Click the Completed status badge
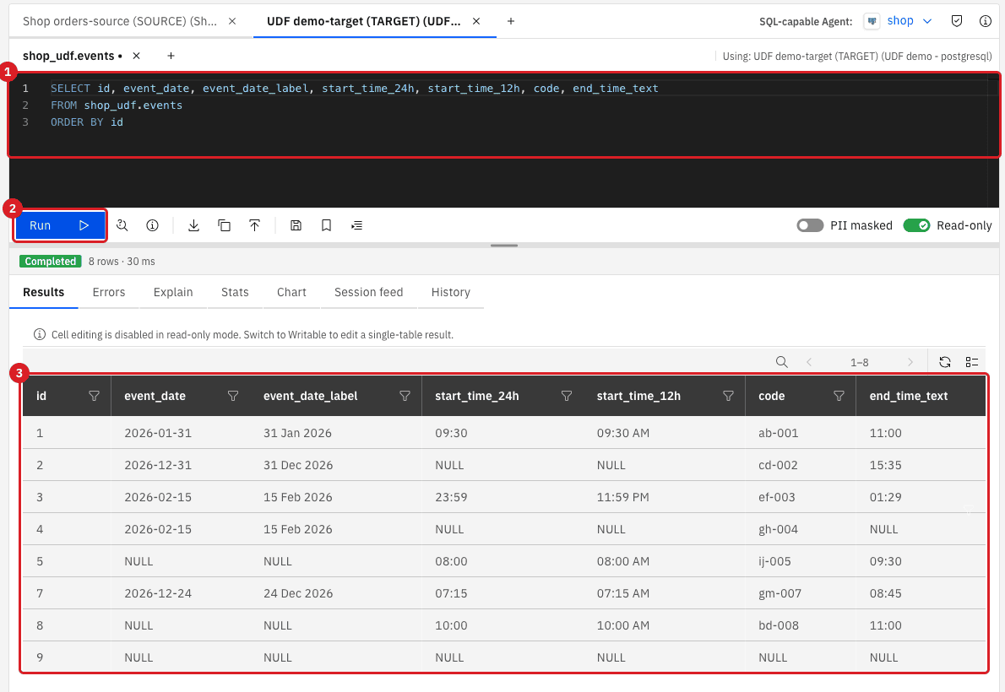 point(50,262)
